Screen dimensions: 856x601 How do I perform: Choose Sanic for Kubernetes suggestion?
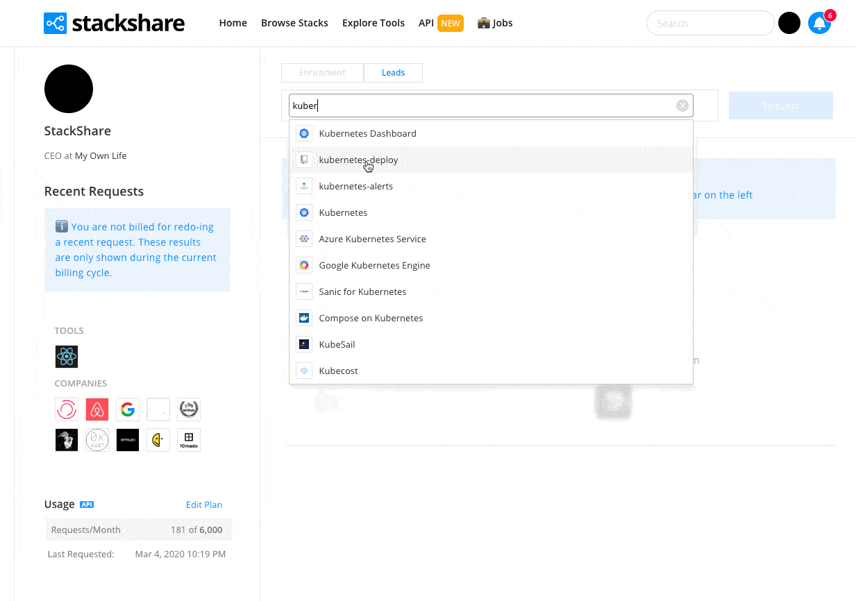click(491, 291)
